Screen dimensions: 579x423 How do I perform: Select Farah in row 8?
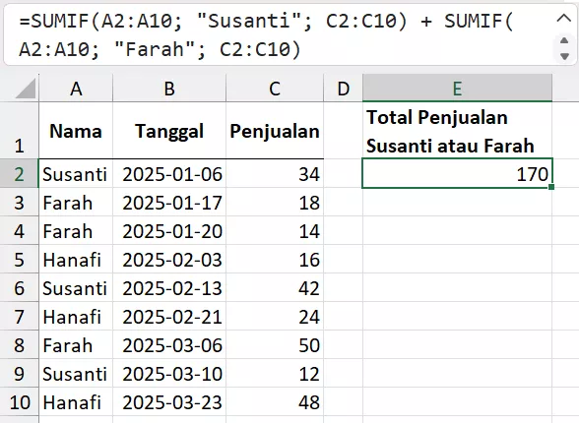(76, 344)
